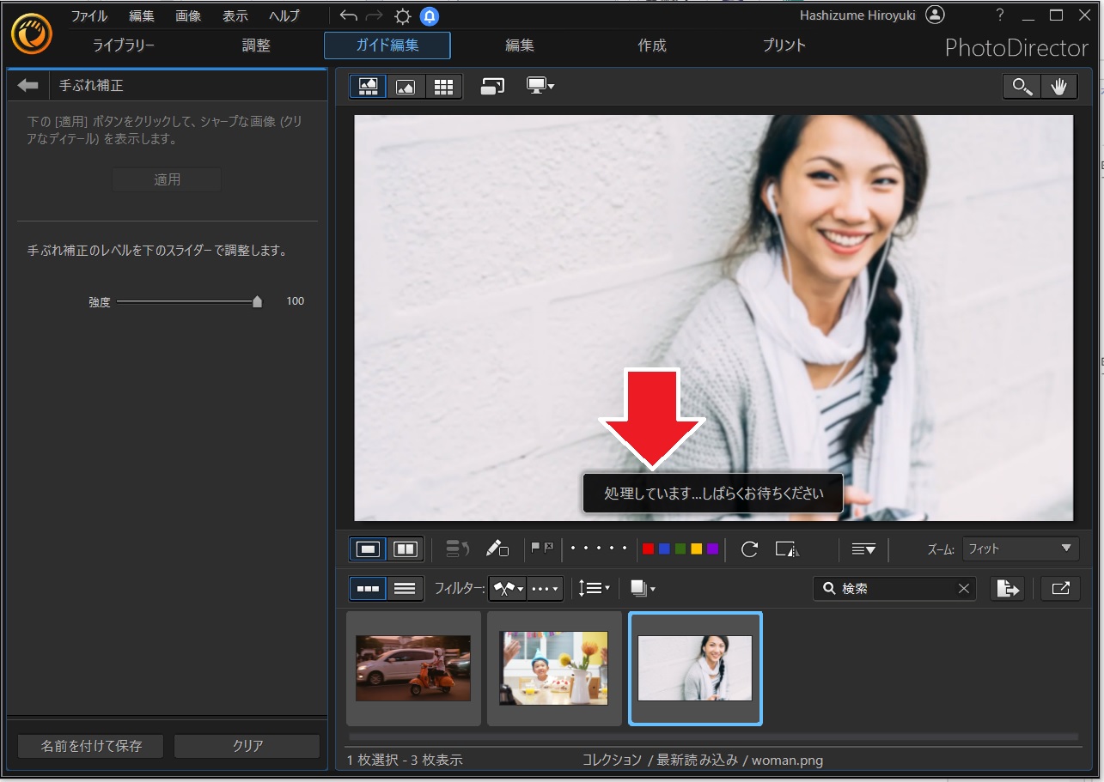Click the pencil edit tag icon
Screen dimensions: 1104x782
497,549
